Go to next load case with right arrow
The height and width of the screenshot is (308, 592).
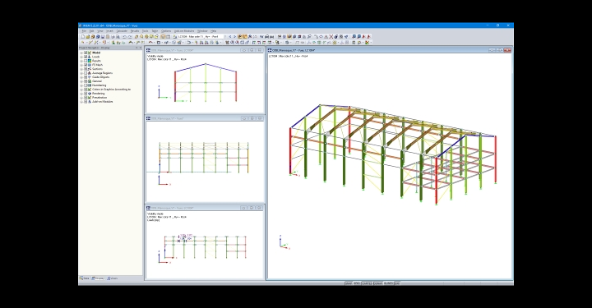[x=234, y=37]
